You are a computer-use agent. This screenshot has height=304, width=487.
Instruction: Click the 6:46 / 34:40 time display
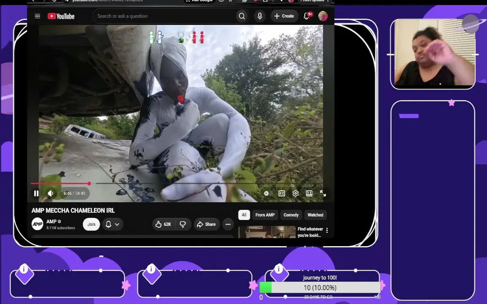coord(74,193)
